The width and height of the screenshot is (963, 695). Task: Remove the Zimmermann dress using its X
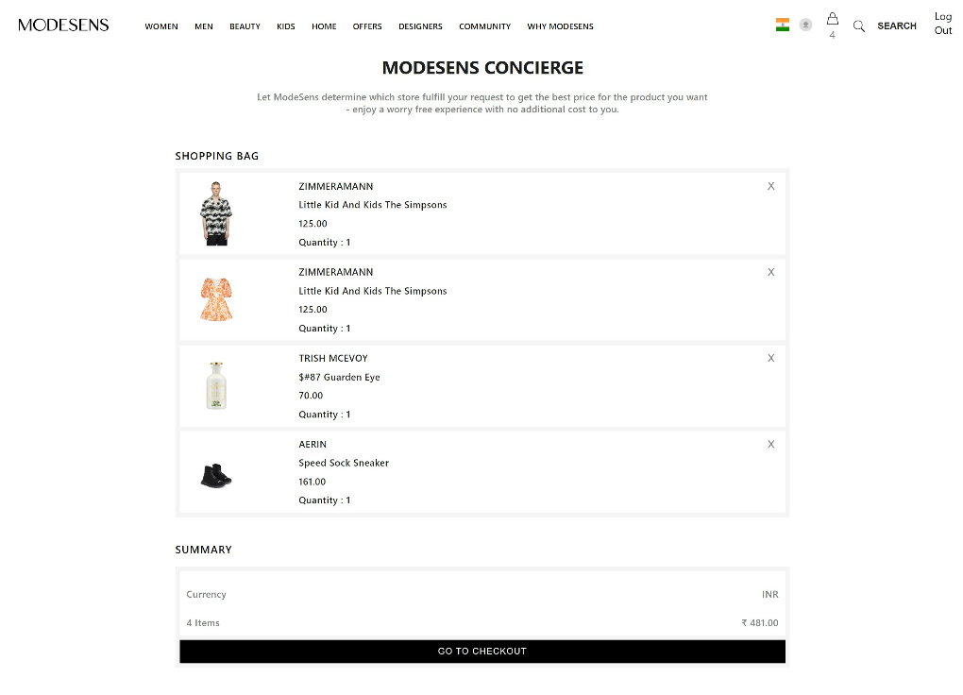[770, 272]
